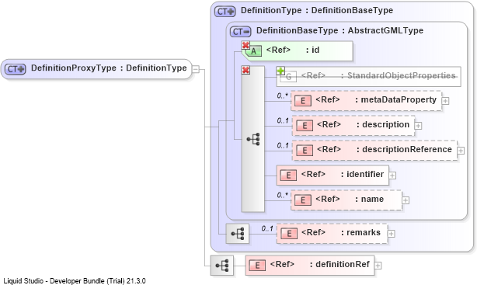Click the E icon of descriptionReference

tap(305, 151)
